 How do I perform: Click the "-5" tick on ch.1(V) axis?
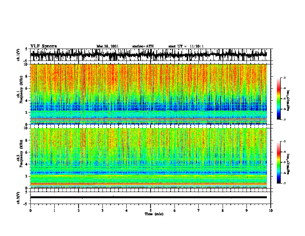coord(26,61)
